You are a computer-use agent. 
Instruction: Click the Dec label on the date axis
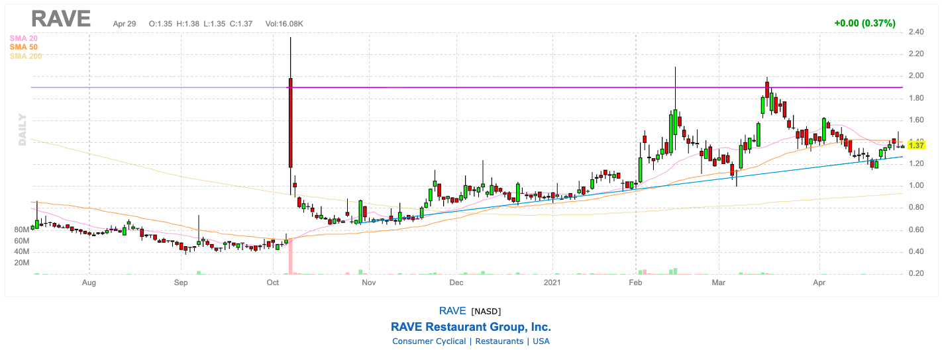click(456, 283)
